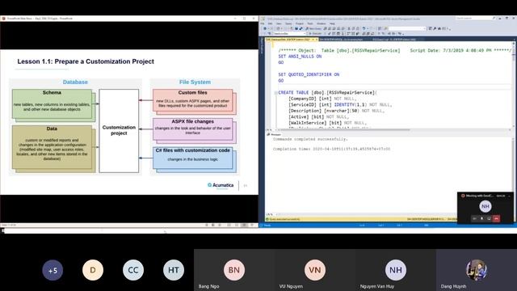517x291 pixels.
Task: Click the Quick Launch search field
Action: (476, 19)
